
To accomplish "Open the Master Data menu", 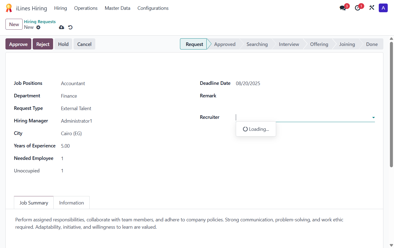I will pyautogui.click(x=117, y=8).
